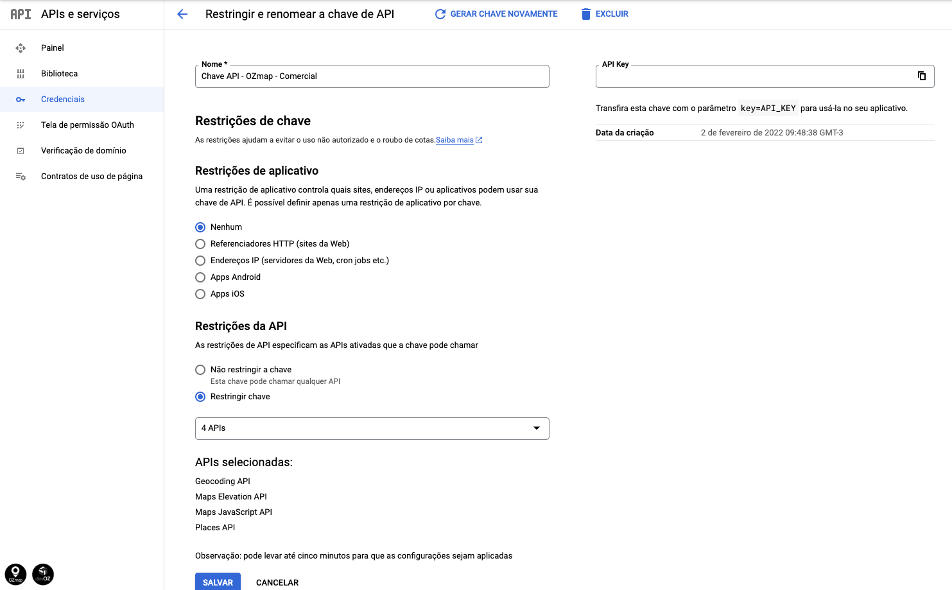
Task: Click the OZmap pin badge icon
Action: [15, 574]
